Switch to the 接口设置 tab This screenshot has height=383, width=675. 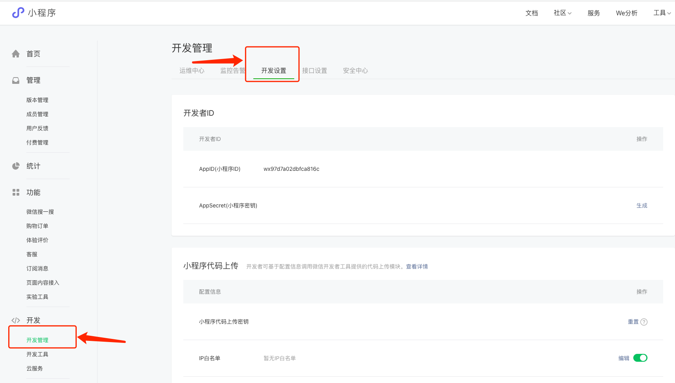point(314,70)
